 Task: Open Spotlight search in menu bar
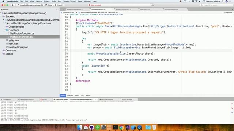pos(223,1)
